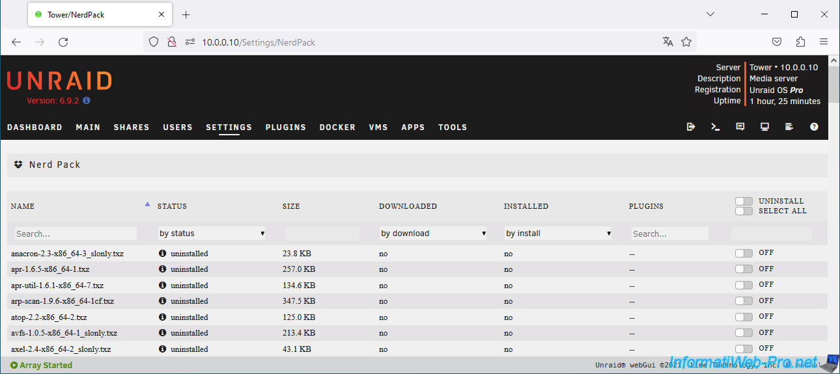Open the browser extensions icon
Image resolution: width=840 pixels, height=374 pixels.
point(800,42)
